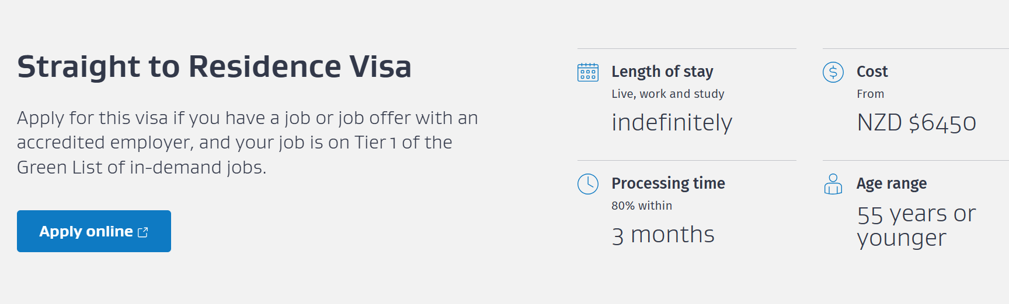
Task: Click the NZD $6450 cost value
Action: coord(916,123)
